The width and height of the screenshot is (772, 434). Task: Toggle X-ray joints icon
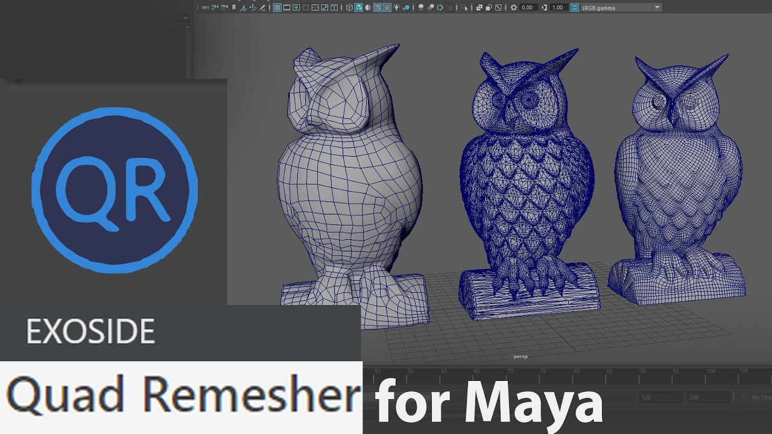498,8
